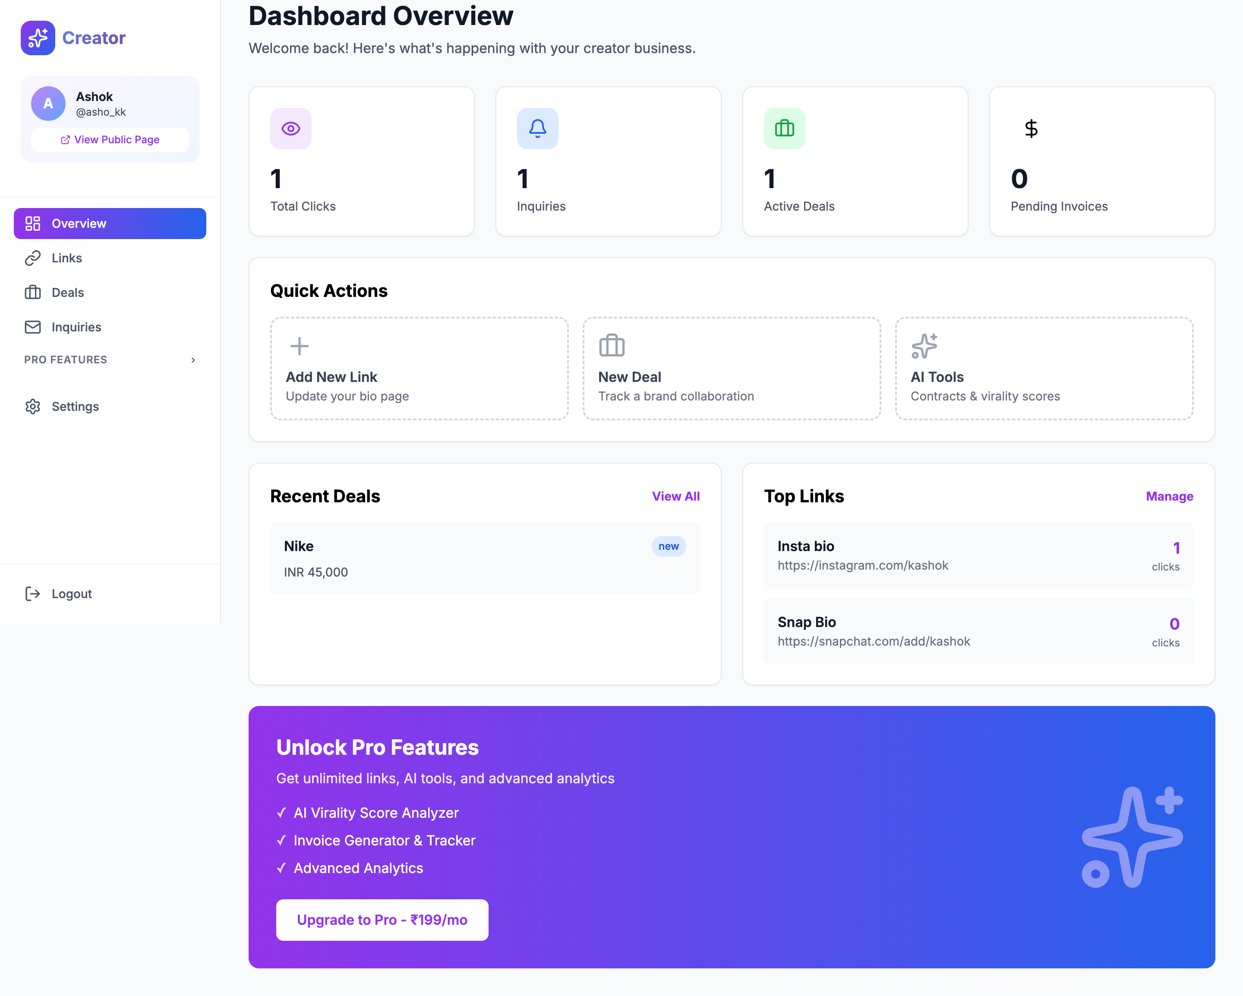
Task: Click the AI Tools sparkle icon
Action: [924, 346]
